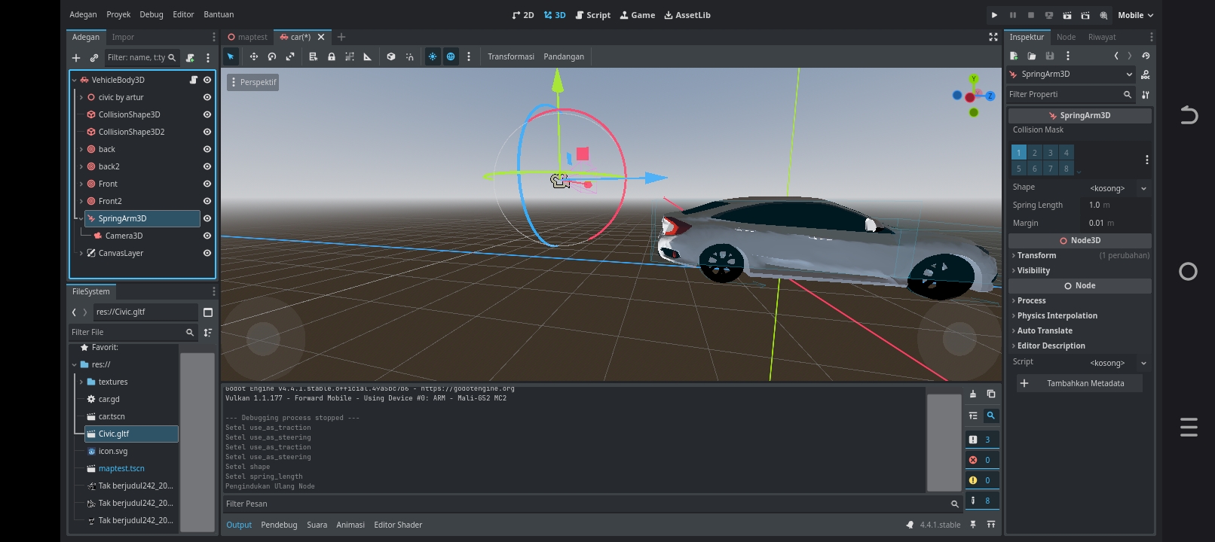The height and width of the screenshot is (542, 1215).
Task: Open the Perspektif view menu
Action: pos(253,82)
